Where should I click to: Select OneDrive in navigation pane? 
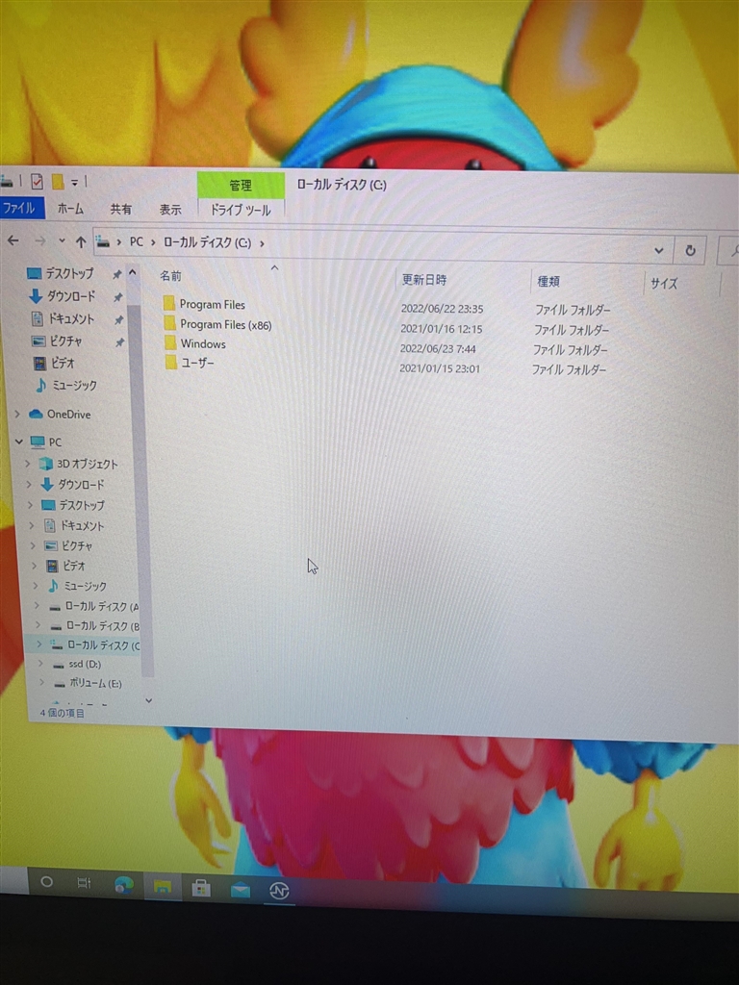coord(61,414)
